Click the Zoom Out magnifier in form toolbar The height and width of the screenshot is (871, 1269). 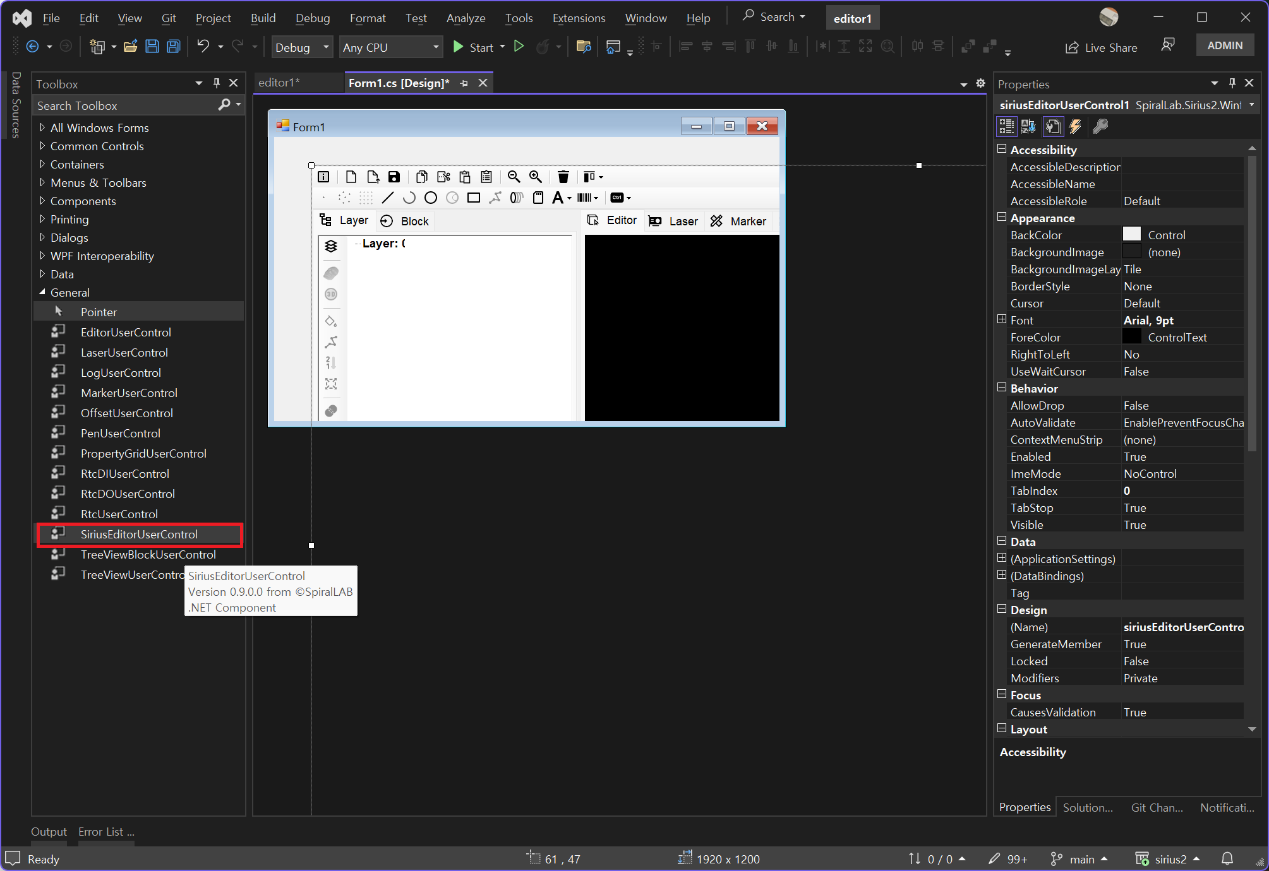click(514, 177)
